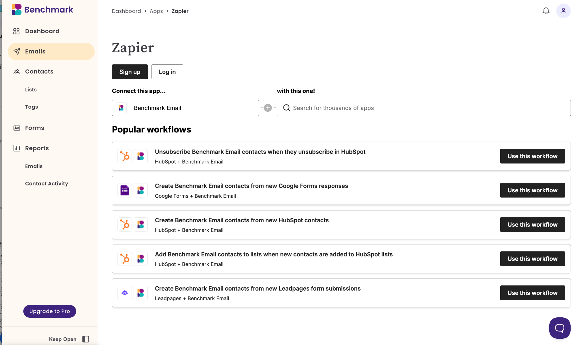Click the Contacts people icon

tap(17, 72)
